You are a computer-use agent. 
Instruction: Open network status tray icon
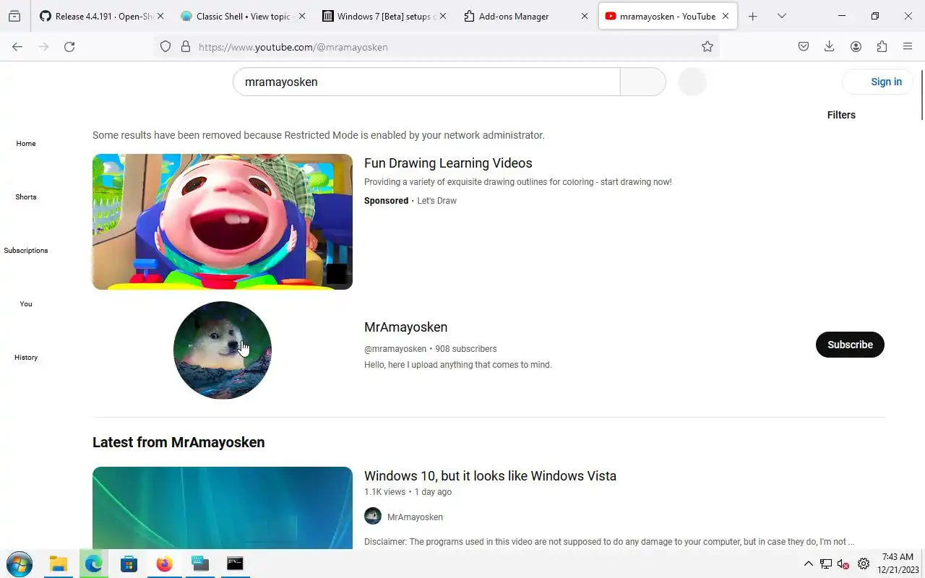click(x=826, y=564)
